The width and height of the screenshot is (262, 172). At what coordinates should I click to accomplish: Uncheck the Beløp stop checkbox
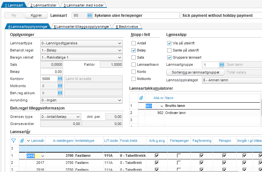[x=133, y=50]
